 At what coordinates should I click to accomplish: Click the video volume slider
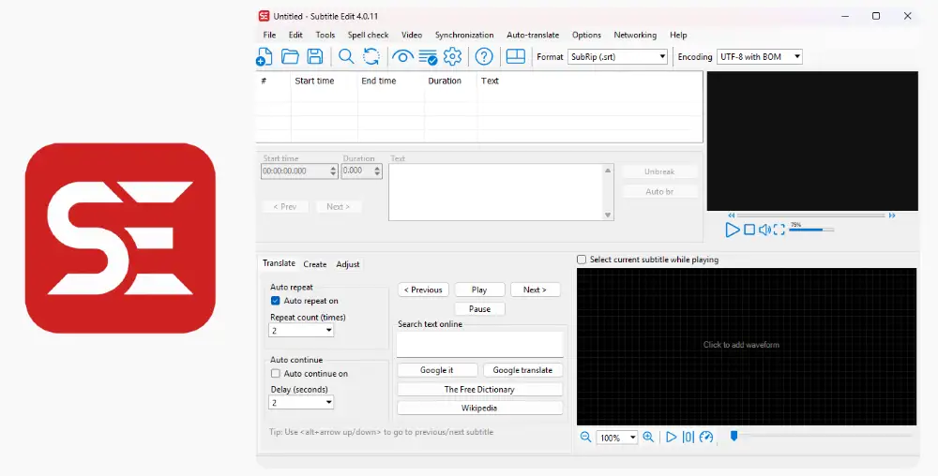[811, 230]
